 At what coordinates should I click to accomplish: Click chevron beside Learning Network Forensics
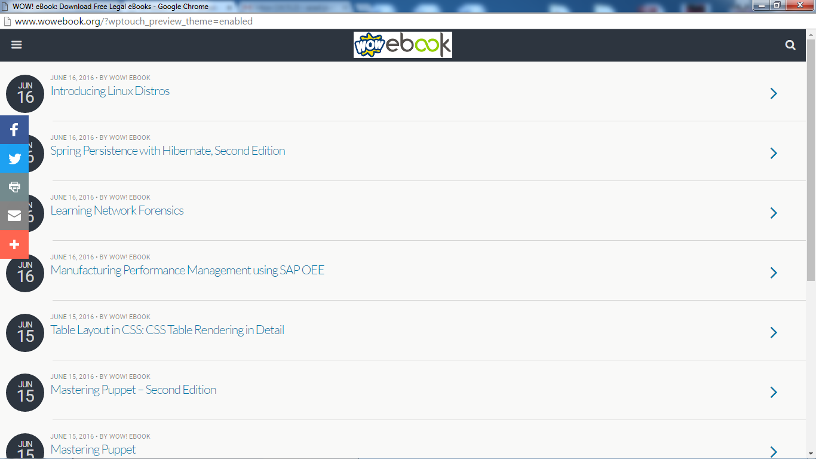[774, 213]
